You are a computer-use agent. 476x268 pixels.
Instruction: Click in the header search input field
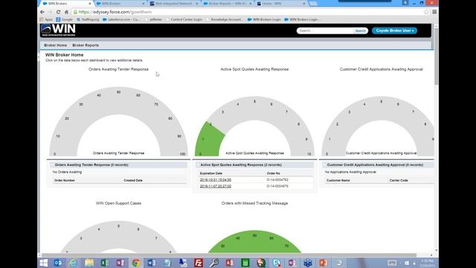[326, 31]
